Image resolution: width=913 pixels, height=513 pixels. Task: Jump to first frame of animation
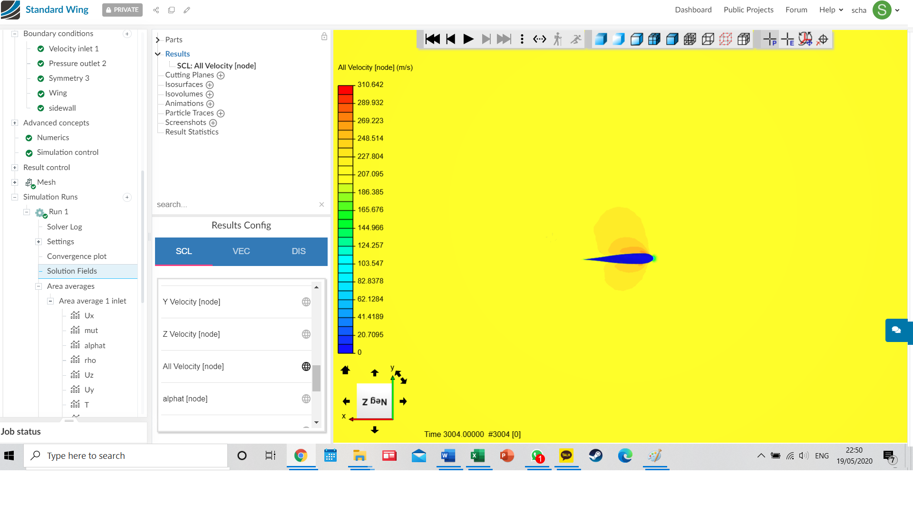click(x=432, y=39)
